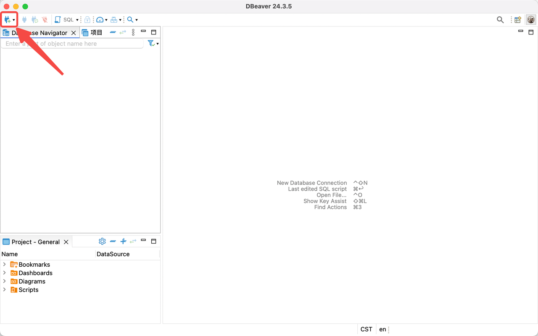Click the dashboard gauge toolbar icon

click(100, 20)
